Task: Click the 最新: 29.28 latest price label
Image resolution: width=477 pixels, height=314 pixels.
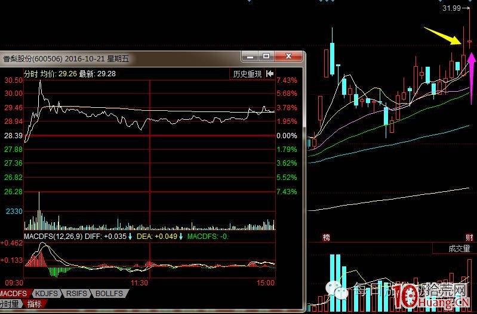Action: [x=97, y=74]
